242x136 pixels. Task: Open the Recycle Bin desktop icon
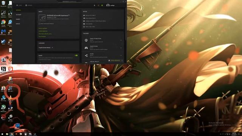tap(3, 4)
